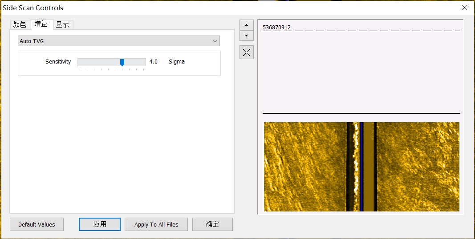Click the blue Sensitivity slider thumb
The width and height of the screenshot is (475, 239).
(122, 62)
